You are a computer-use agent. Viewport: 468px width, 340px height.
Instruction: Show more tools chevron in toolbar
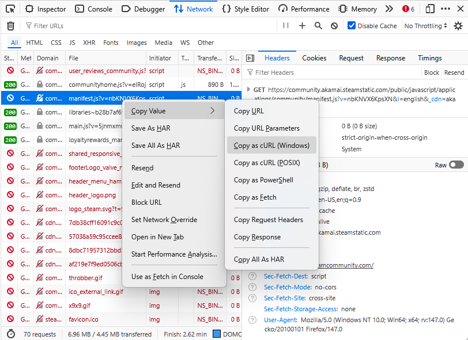click(389, 9)
